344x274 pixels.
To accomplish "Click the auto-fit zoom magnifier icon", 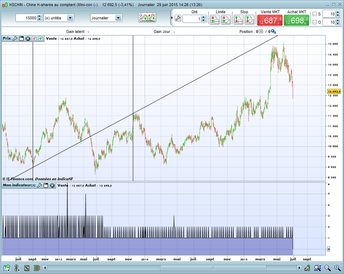I will (x=317, y=268).
